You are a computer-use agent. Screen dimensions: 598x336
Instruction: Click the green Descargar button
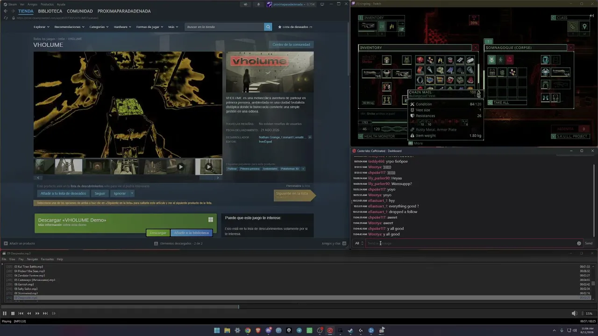158,233
